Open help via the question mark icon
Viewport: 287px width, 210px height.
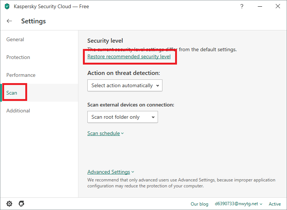click(x=242, y=6)
